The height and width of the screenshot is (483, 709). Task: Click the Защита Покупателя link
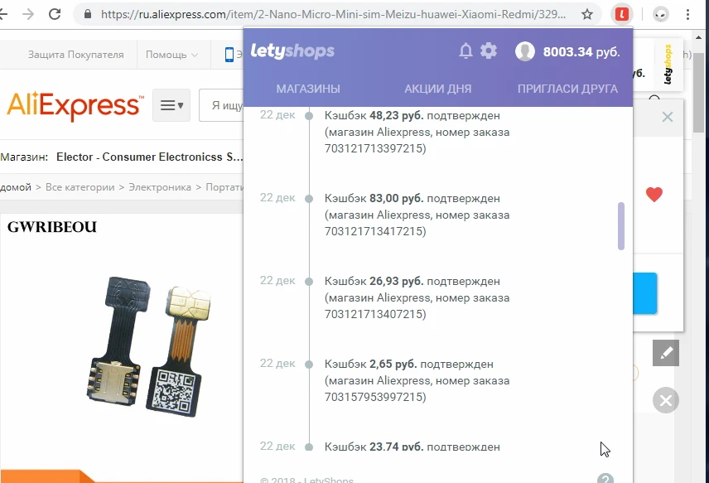point(75,55)
